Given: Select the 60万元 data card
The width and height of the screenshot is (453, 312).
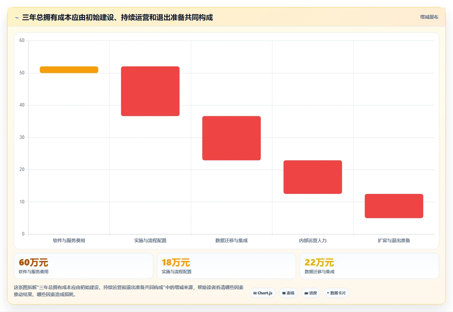Looking at the screenshot, I should [83, 266].
